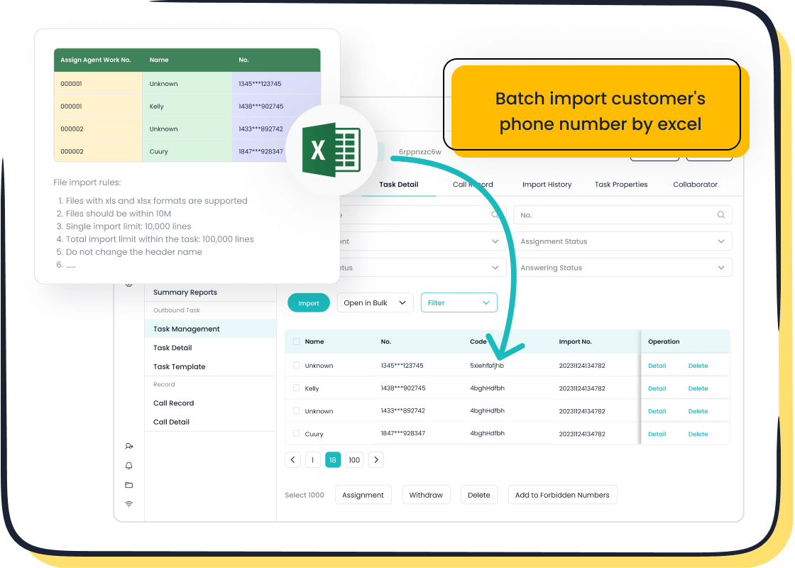Click the wifi signal icon in sidebar
The width and height of the screenshot is (795, 568).
click(x=128, y=504)
